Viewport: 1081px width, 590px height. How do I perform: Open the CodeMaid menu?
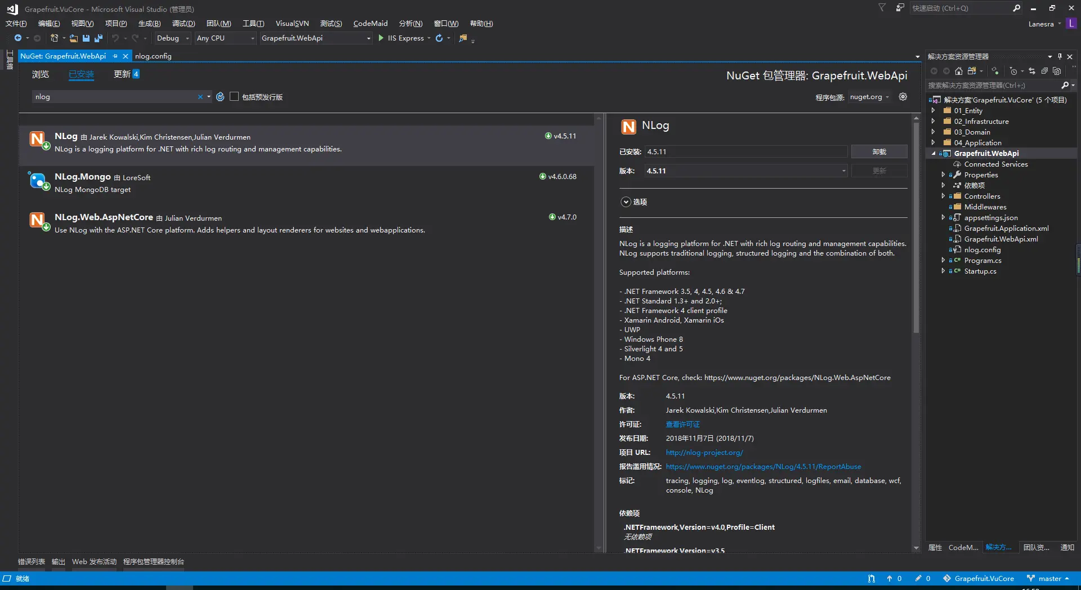click(370, 23)
